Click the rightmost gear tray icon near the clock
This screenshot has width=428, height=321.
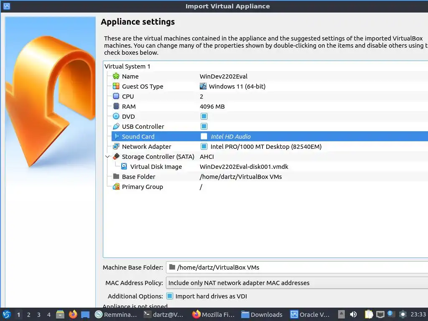tap(403, 314)
